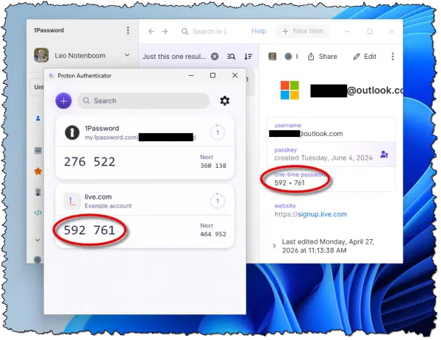The image size is (441, 340).
Task: Open the card icon in 1Password sidebar
Action: (38, 151)
